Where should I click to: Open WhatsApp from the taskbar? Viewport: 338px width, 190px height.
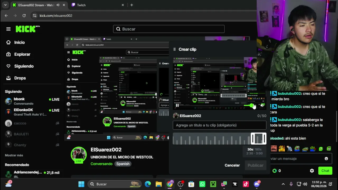pos(202,184)
